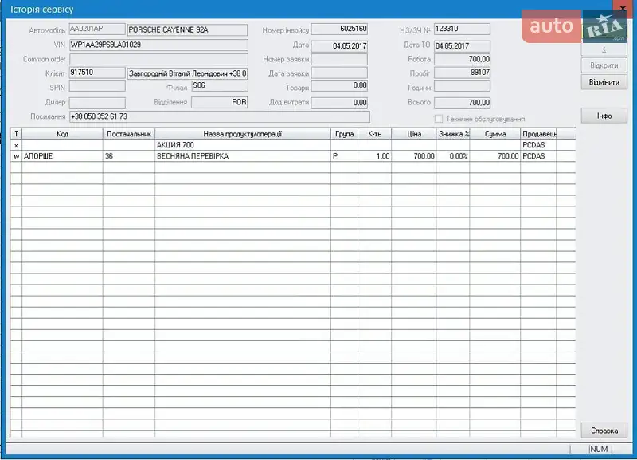Click the Постачальник column header
The width and height of the screenshot is (637, 460).
128,134
